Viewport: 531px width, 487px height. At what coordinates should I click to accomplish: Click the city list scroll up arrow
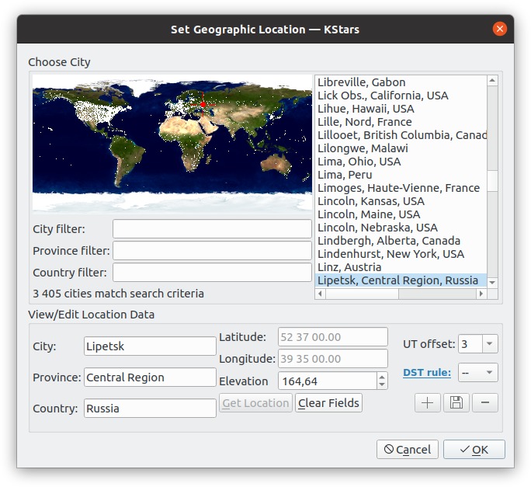[x=492, y=81]
